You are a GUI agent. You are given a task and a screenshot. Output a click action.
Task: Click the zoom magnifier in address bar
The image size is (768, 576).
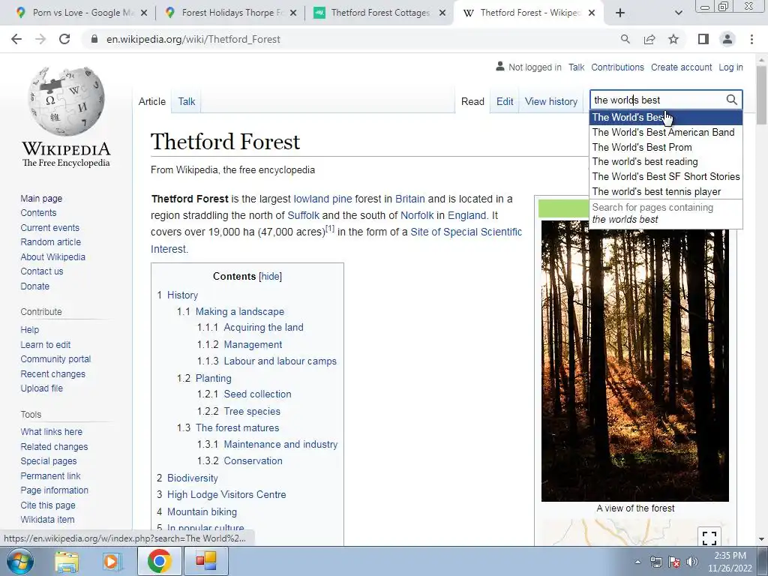pyautogui.click(x=625, y=39)
